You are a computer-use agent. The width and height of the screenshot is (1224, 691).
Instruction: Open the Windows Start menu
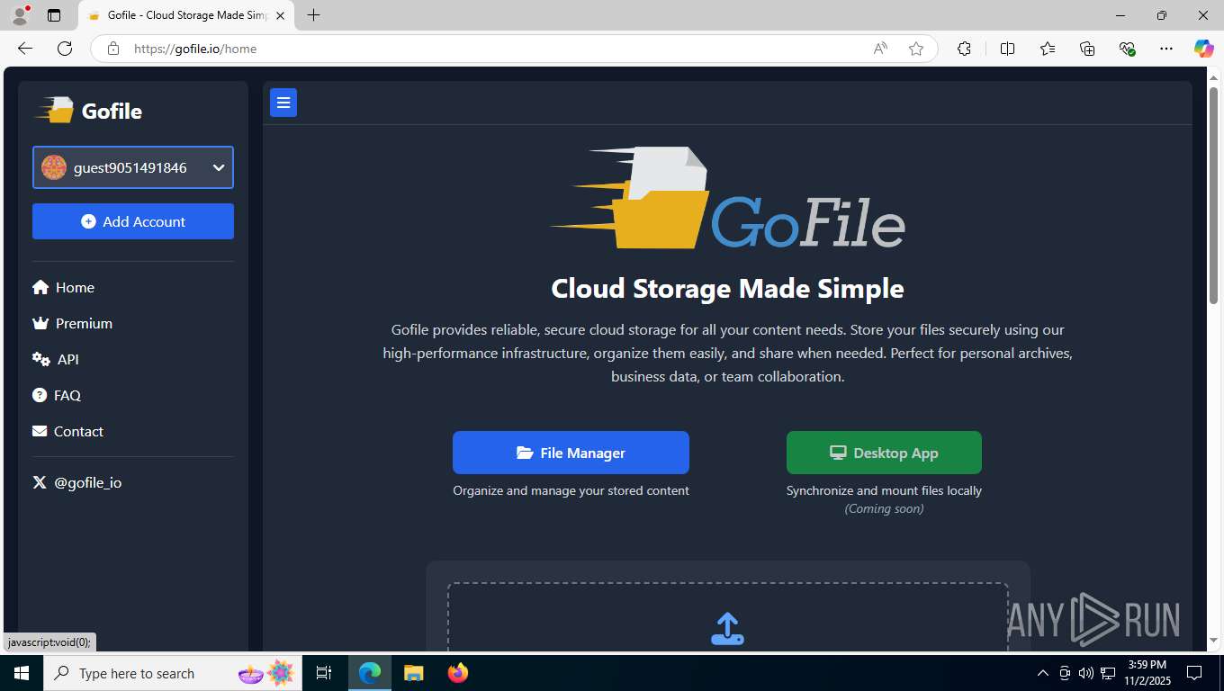[22, 673]
